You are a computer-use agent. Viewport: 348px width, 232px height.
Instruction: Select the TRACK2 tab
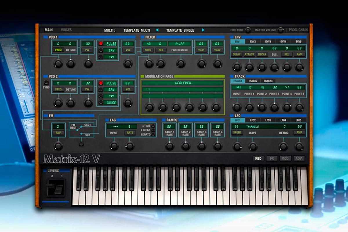coord(253,81)
